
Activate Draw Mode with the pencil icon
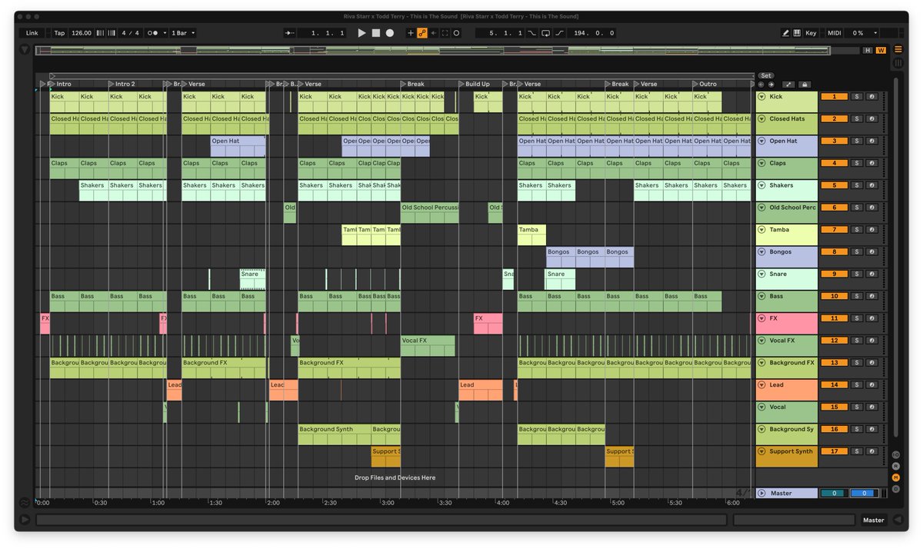tap(786, 32)
